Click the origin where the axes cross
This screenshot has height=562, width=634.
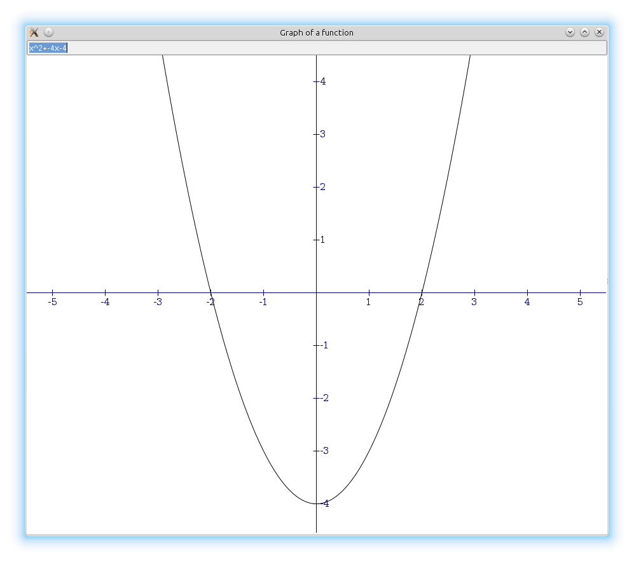point(316,292)
